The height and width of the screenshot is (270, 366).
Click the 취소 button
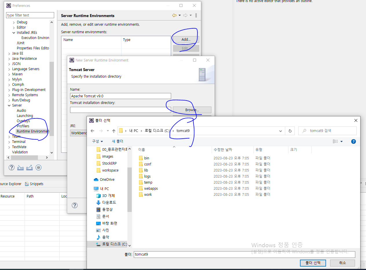(342, 263)
